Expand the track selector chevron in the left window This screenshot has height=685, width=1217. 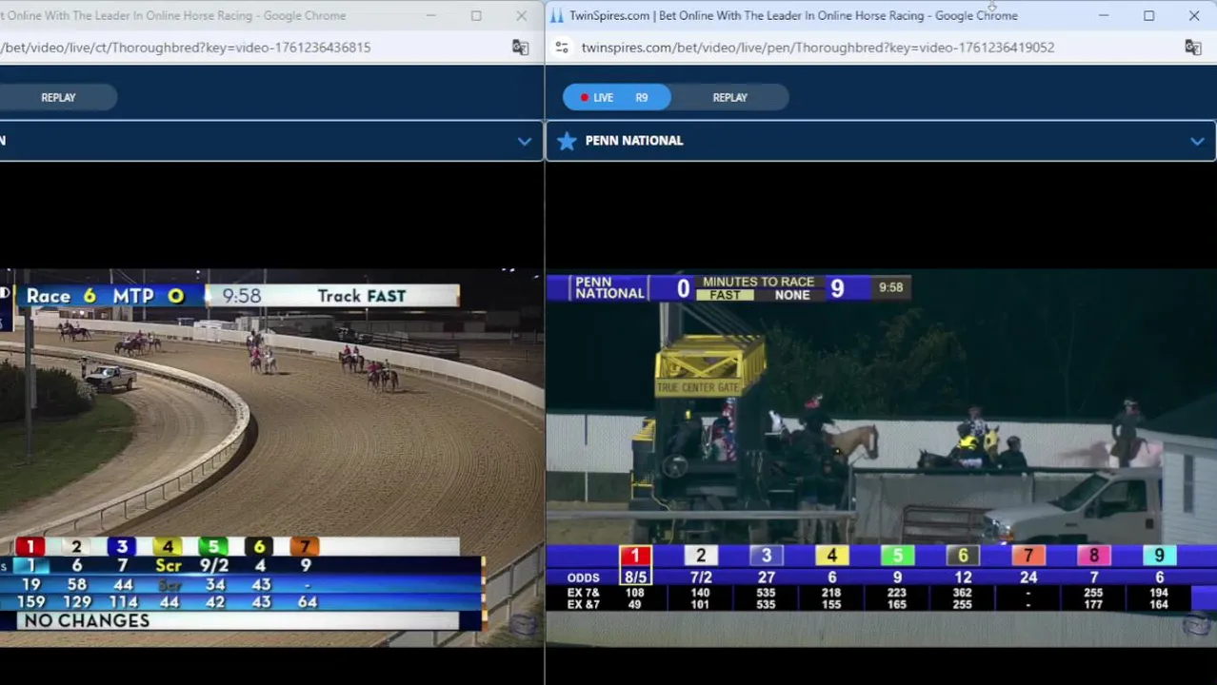pos(525,141)
